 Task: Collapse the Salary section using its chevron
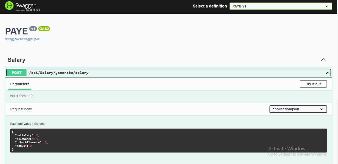[x=323, y=60]
